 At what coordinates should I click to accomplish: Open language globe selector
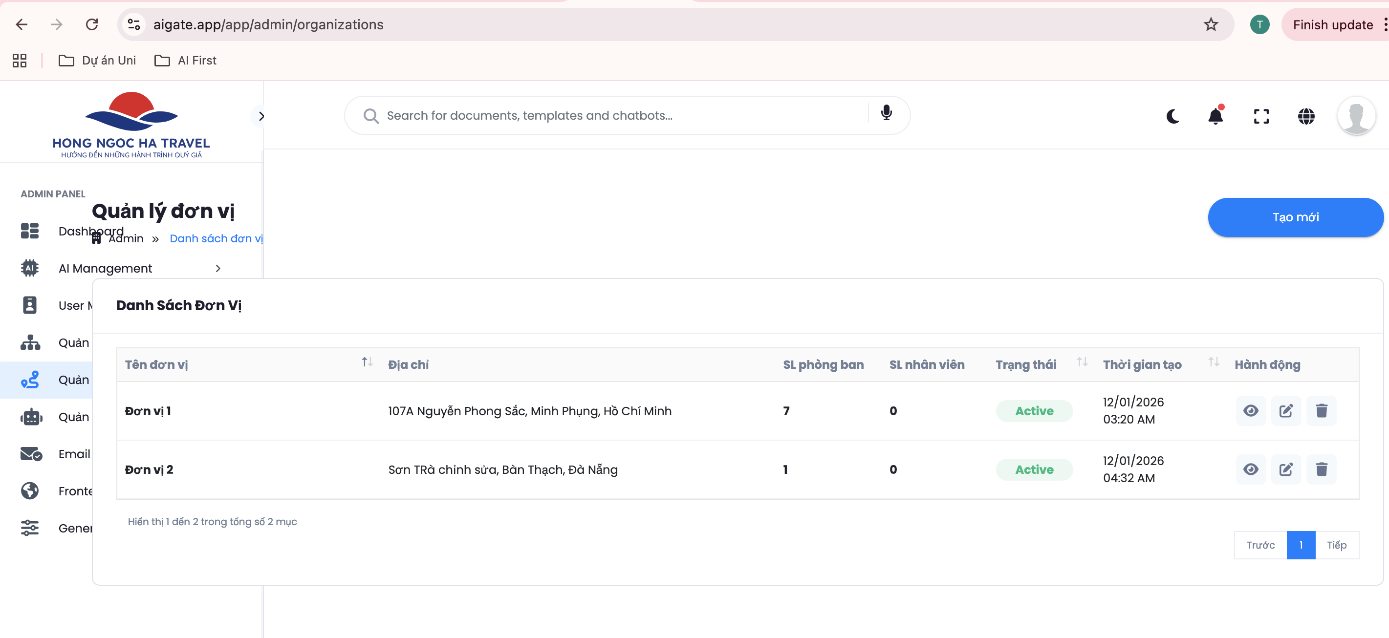(1306, 116)
